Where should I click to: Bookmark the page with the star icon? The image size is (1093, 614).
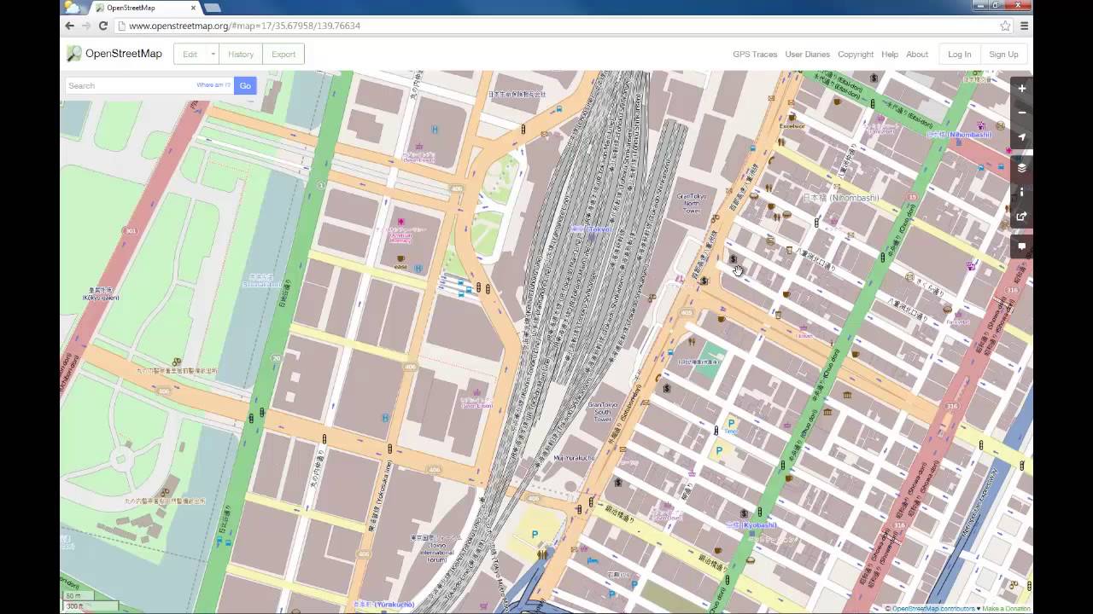coord(1005,26)
